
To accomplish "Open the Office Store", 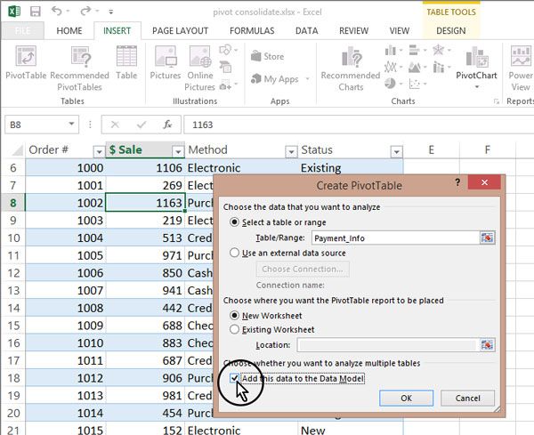I will tap(267, 56).
